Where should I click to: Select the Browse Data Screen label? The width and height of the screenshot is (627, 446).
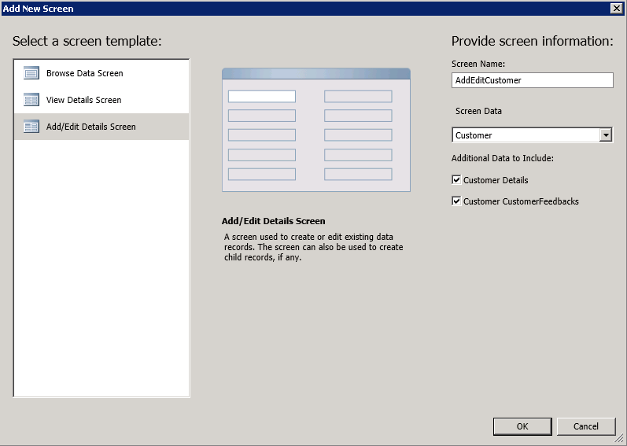tap(85, 73)
